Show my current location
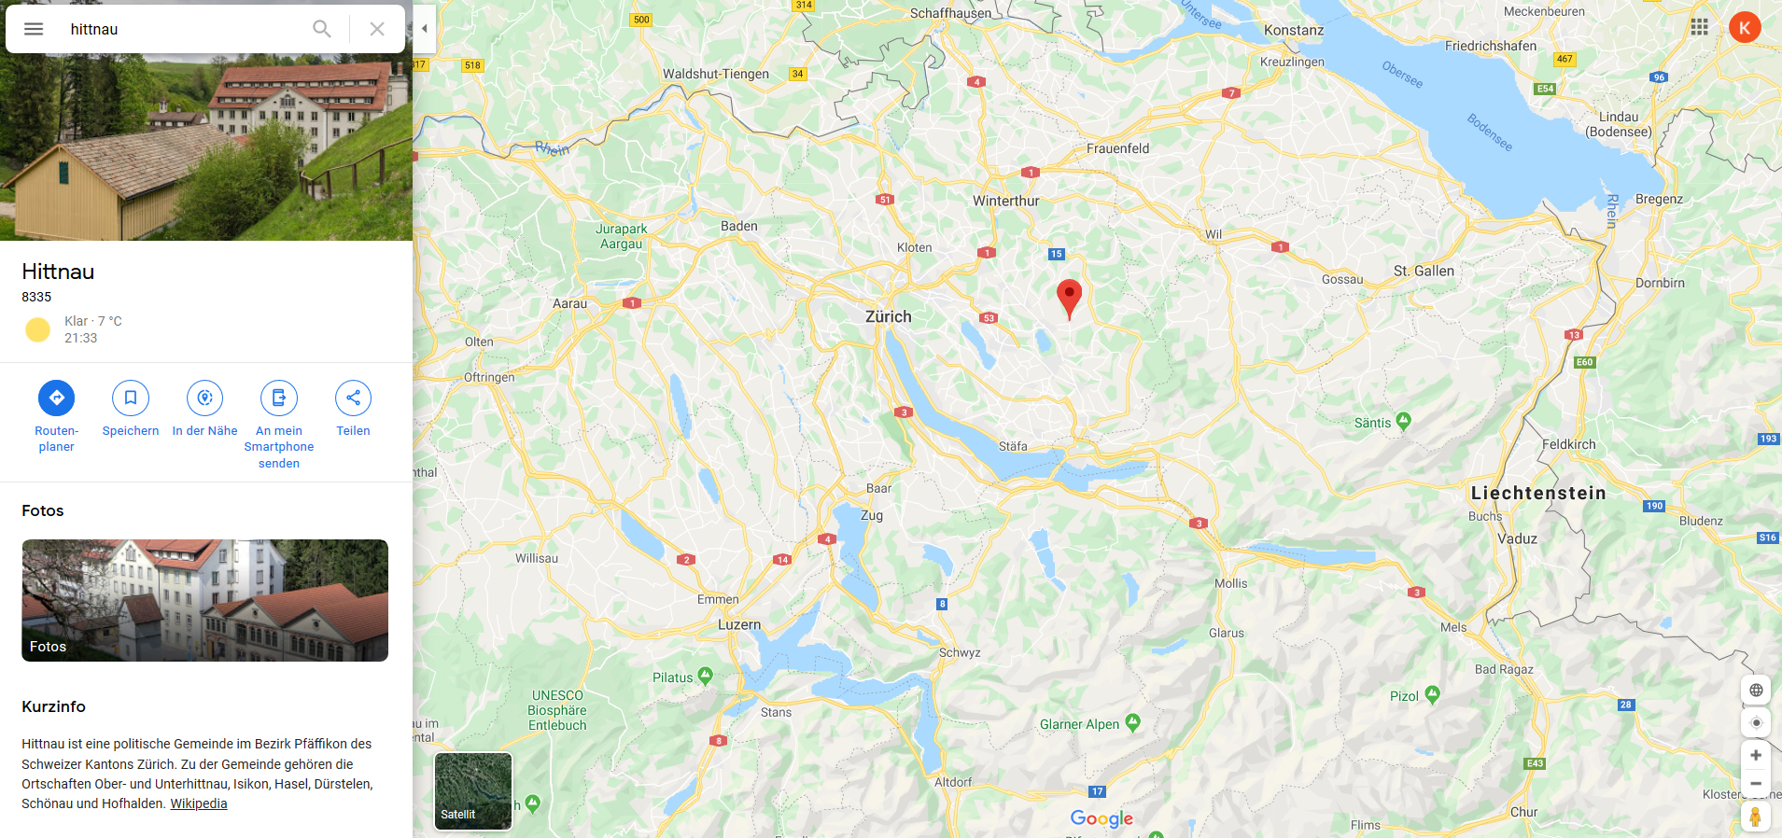Image resolution: width=1782 pixels, height=838 pixels. click(1756, 722)
